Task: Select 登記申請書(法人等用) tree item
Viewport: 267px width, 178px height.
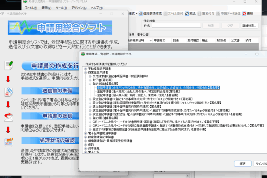Action: (138, 92)
